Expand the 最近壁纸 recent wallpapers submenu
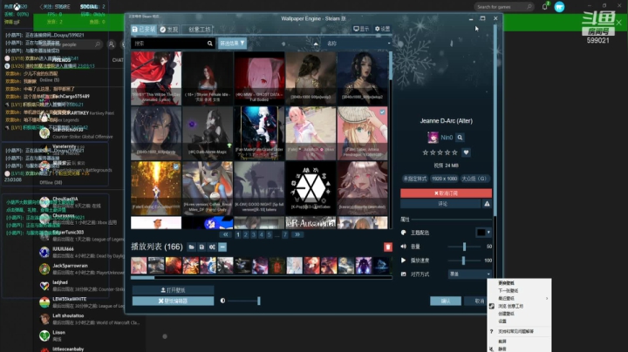 tap(519, 298)
